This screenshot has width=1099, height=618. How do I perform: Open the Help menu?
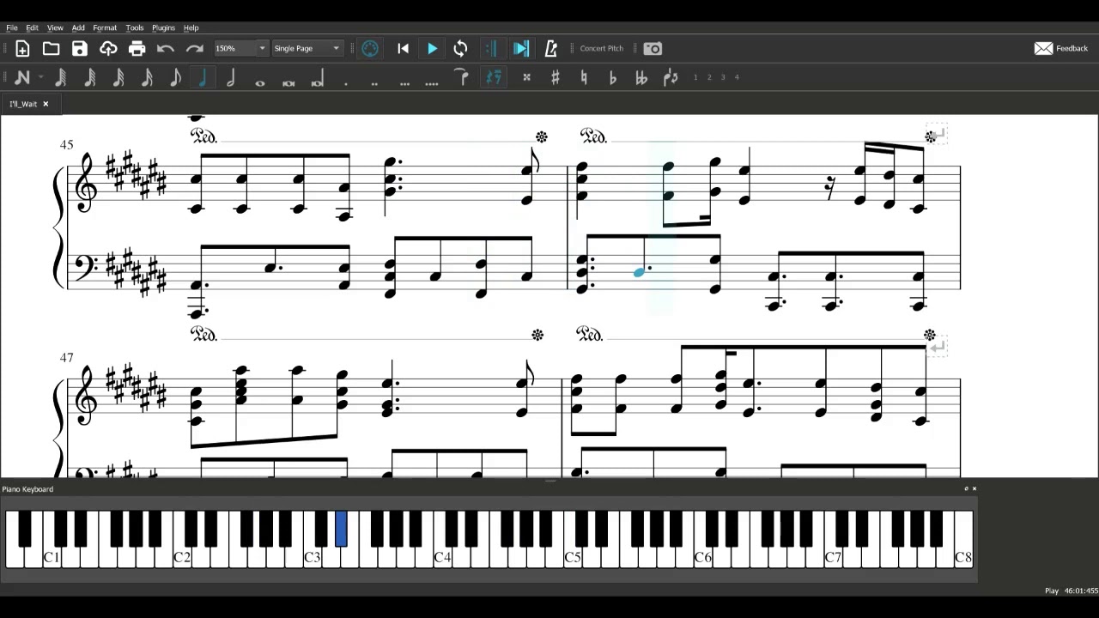coord(191,27)
